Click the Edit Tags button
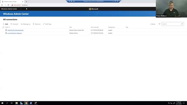This screenshot has height=105, width=187. pyautogui.click(x=47, y=24)
